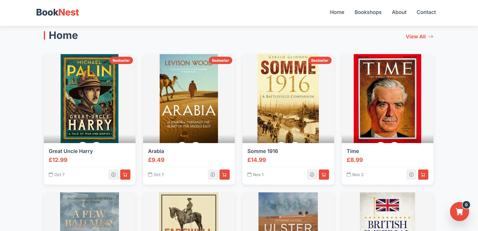This screenshot has width=478, height=231.
Task: Click the Ulster book cover
Action: (x=288, y=212)
